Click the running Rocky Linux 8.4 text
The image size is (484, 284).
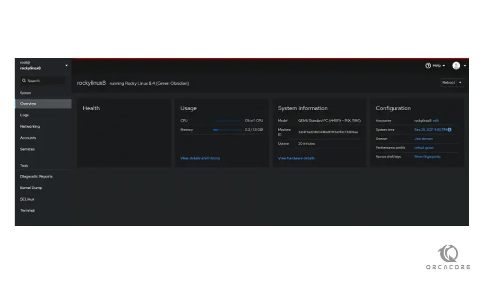(149, 83)
